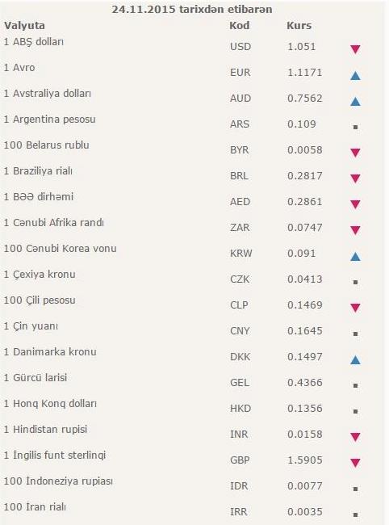
Task: Click the red down arrow for BYR
Action: click(355, 153)
